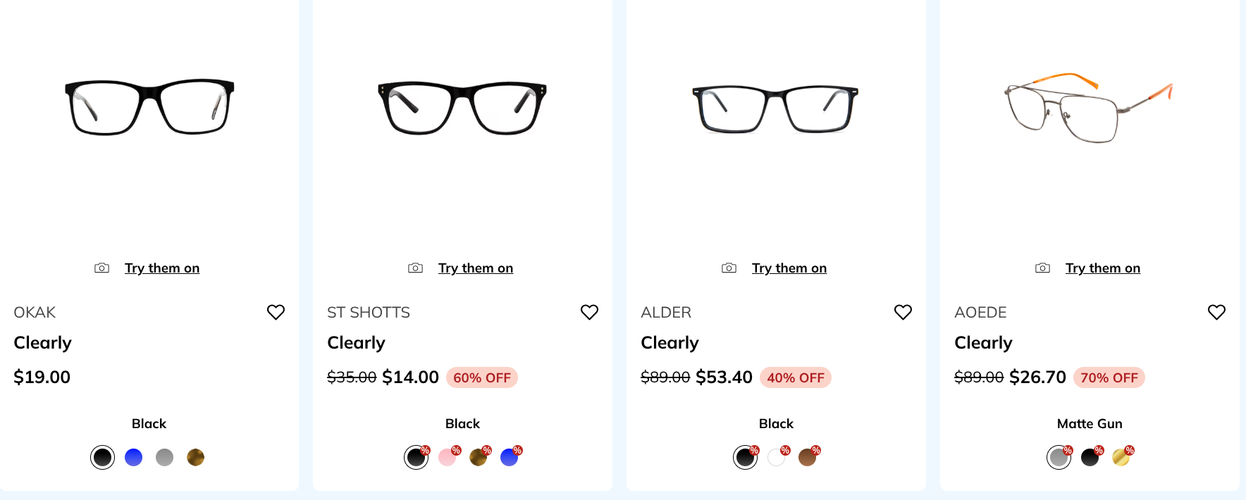Select the grey swatch for OKAK
1246x500 pixels.
pyautogui.click(x=164, y=457)
